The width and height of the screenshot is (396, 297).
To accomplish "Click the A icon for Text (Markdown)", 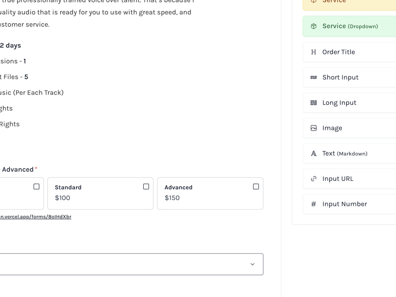I will tap(313, 153).
